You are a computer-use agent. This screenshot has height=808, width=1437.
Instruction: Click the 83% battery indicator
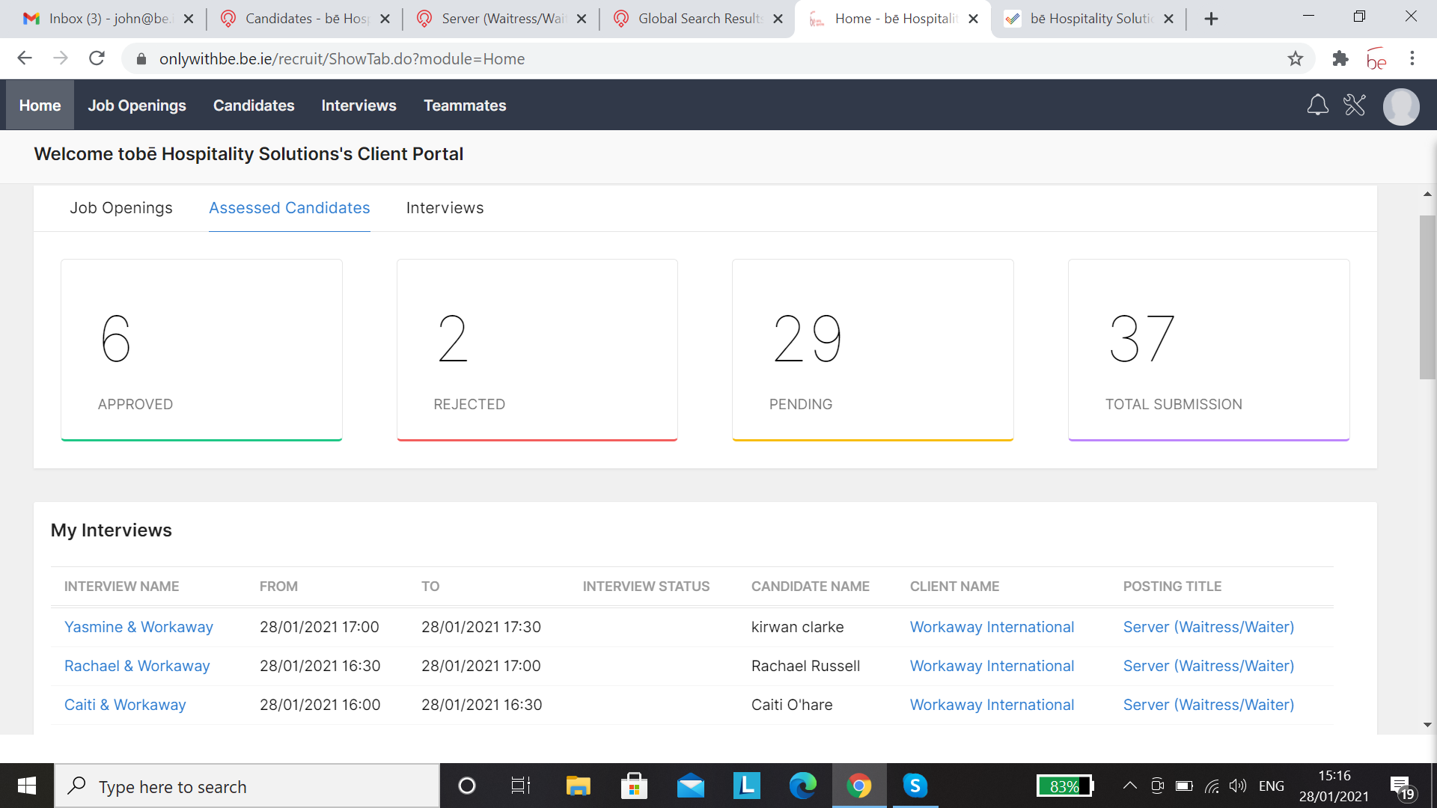pyautogui.click(x=1065, y=786)
